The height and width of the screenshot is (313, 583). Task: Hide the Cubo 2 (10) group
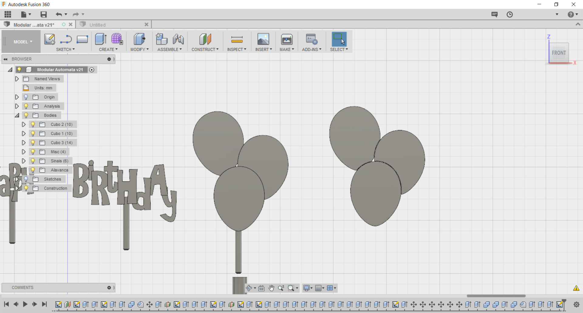(x=33, y=124)
